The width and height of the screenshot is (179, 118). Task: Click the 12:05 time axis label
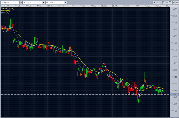pyautogui.click(x=115, y=6)
